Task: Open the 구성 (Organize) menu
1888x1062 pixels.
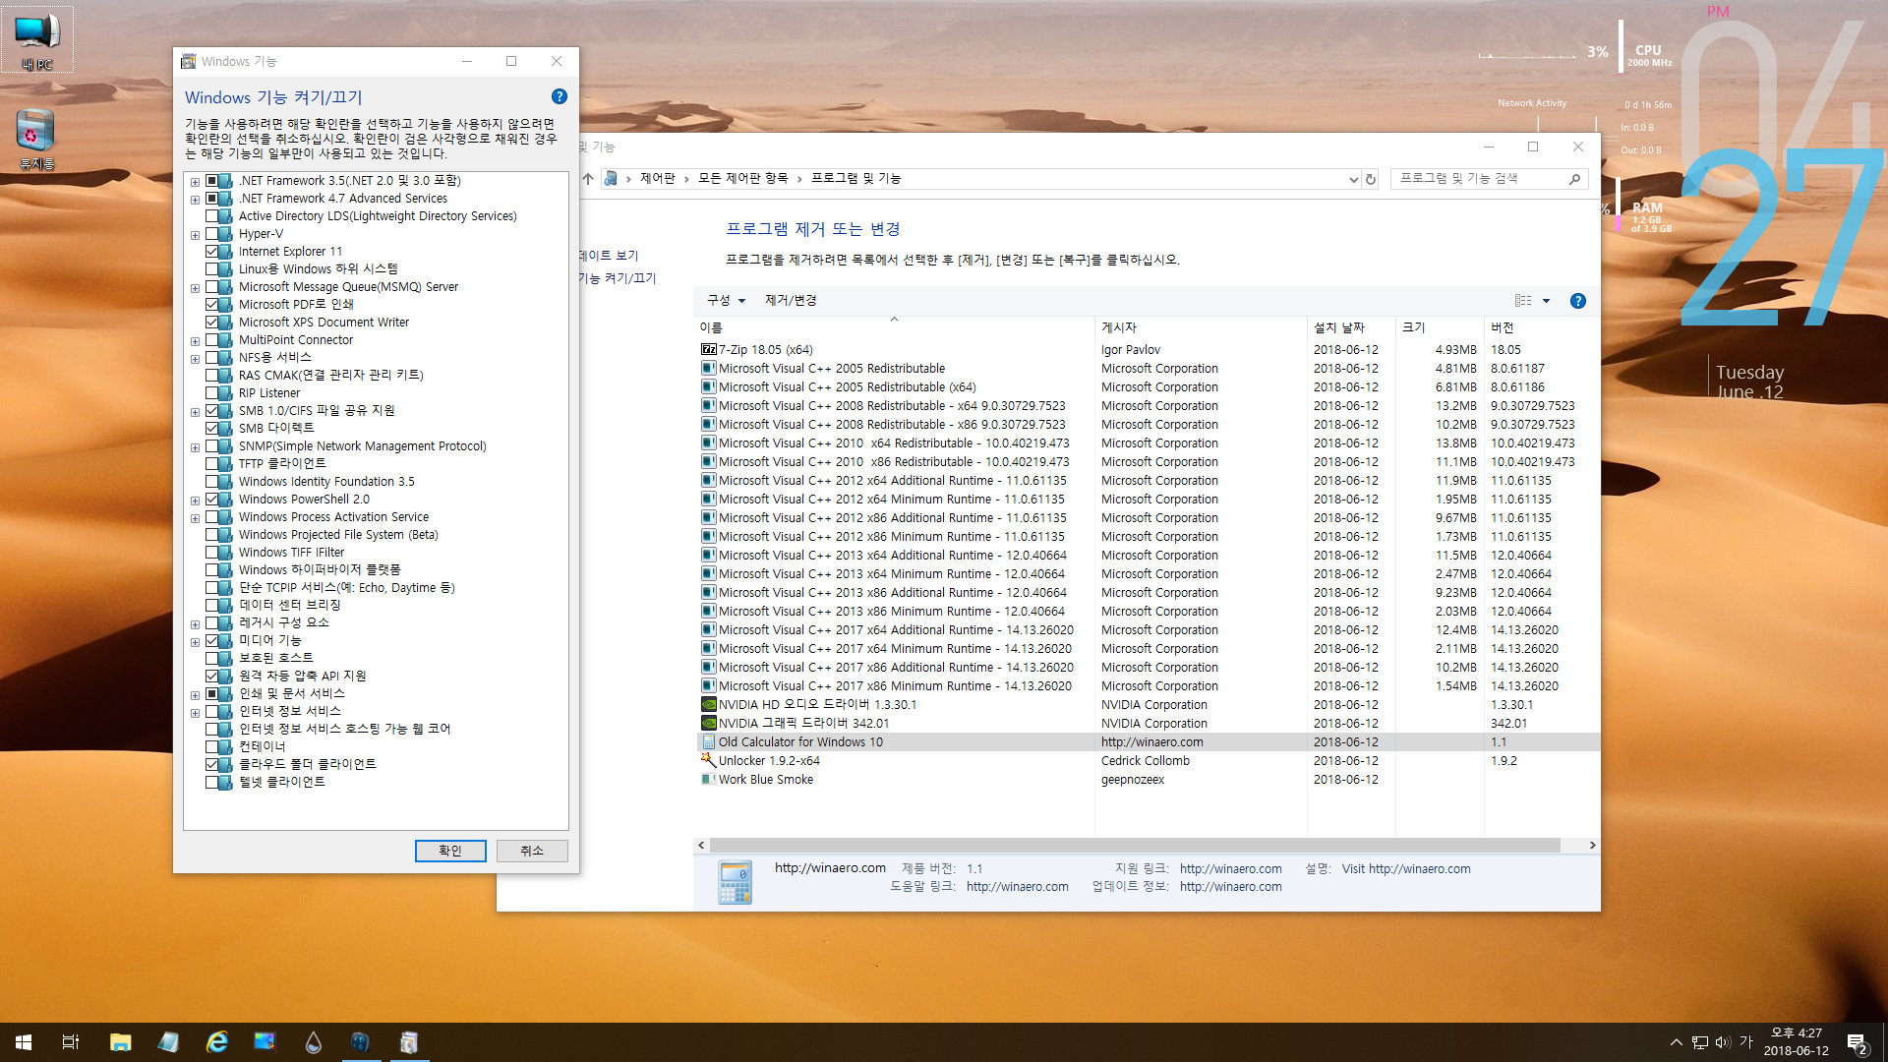Action: click(726, 301)
